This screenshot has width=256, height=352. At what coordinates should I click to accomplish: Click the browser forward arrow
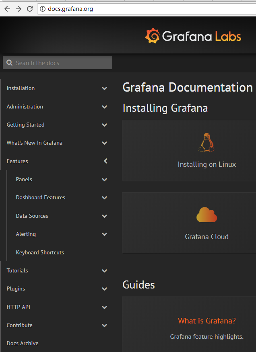(x=18, y=9)
